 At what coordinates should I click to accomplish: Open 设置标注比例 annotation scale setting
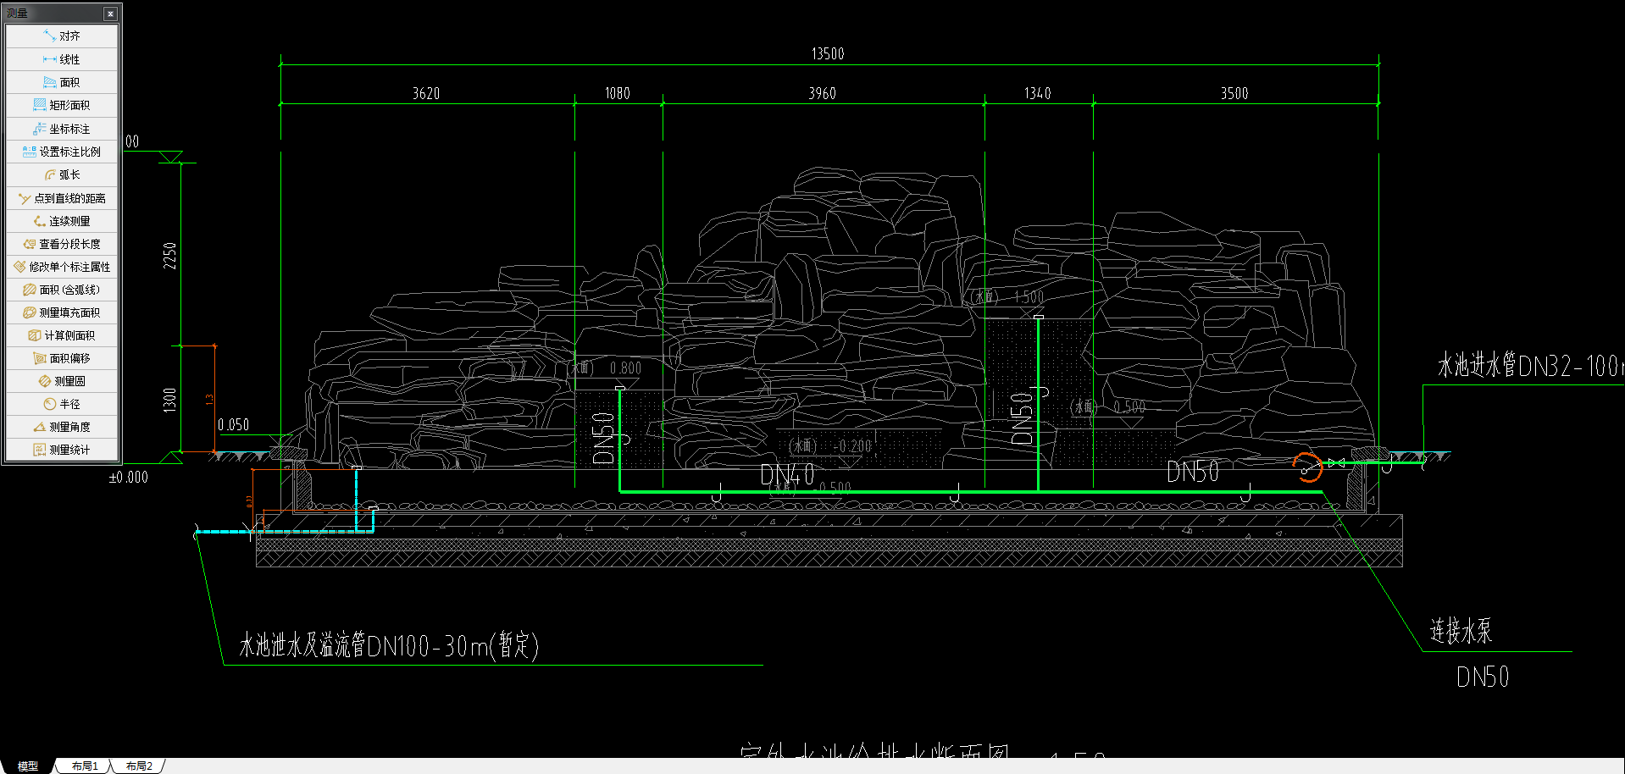[x=62, y=152]
